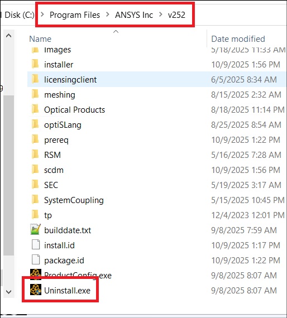Image resolution: width=287 pixels, height=318 pixels.
Task: Click the date 8/25/2025 8:54 AM
Action: [x=246, y=125]
